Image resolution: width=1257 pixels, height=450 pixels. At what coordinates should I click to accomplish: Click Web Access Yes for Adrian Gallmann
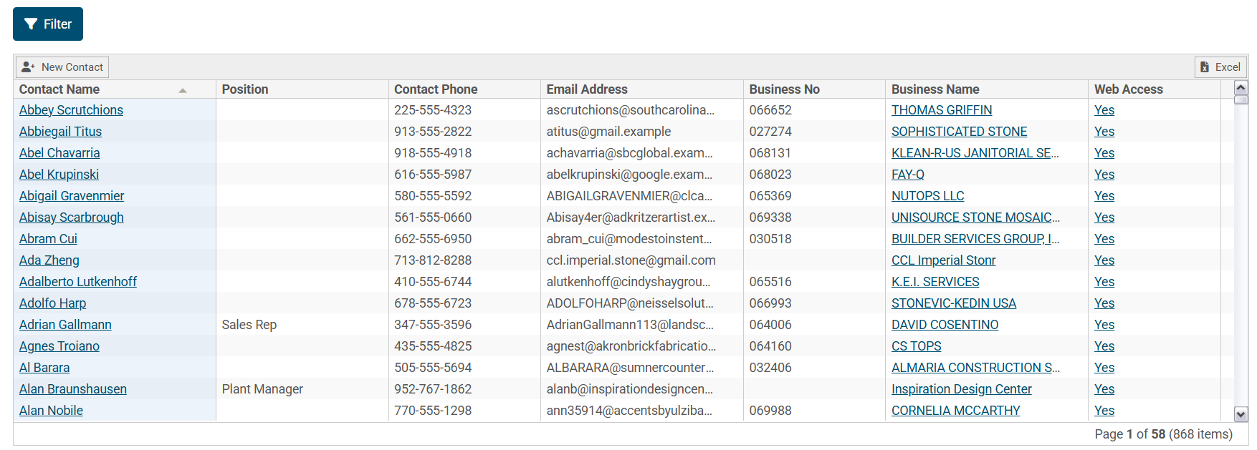tap(1104, 325)
